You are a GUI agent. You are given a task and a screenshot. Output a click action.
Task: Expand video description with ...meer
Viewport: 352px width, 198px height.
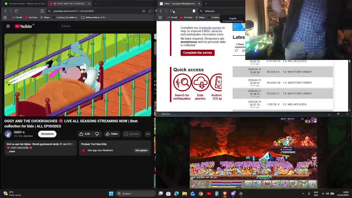pos(11,152)
